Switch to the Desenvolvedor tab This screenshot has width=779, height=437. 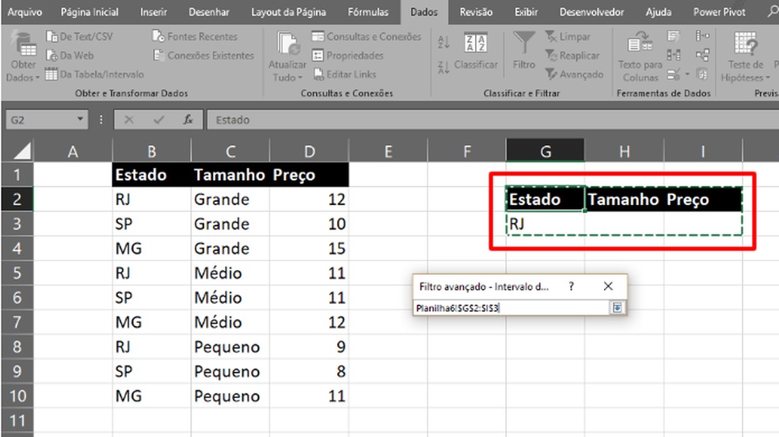pyautogui.click(x=591, y=12)
